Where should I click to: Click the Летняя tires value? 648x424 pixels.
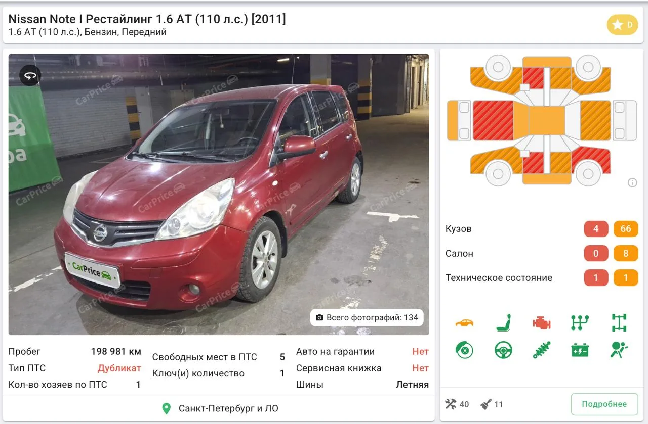[412, 385]
